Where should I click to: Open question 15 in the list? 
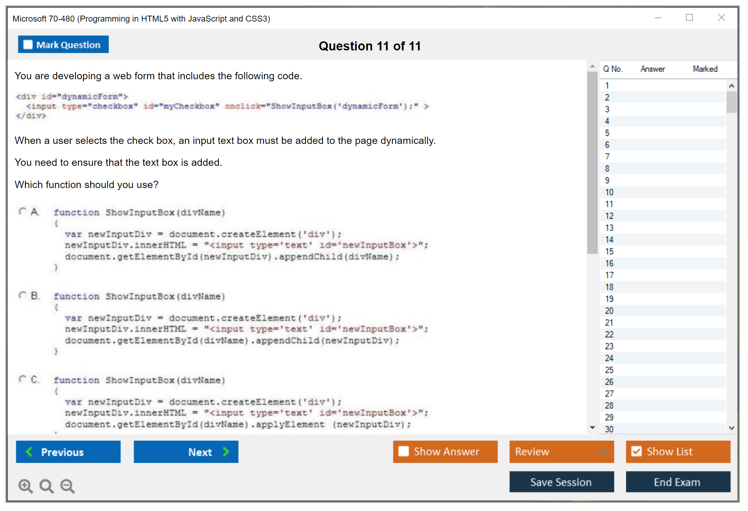pyautogui.click(x=610, y=251)
